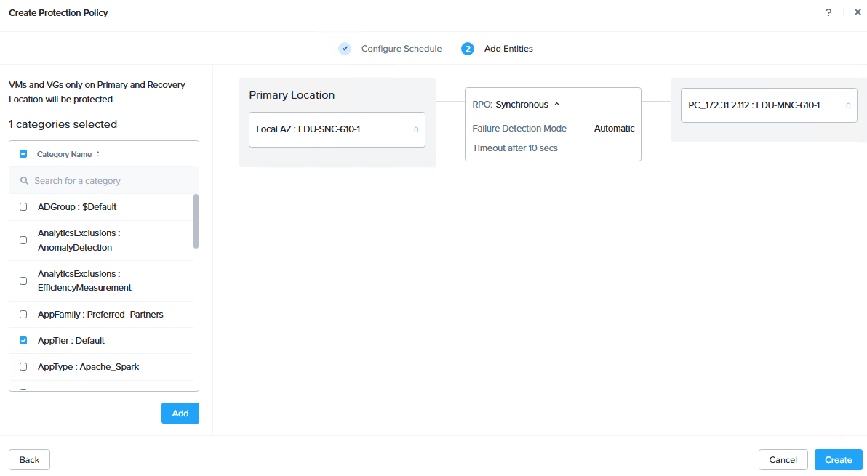Focus the Search for a category field
The width and height of the screenshot is (867, 476).
coord(104,180)
